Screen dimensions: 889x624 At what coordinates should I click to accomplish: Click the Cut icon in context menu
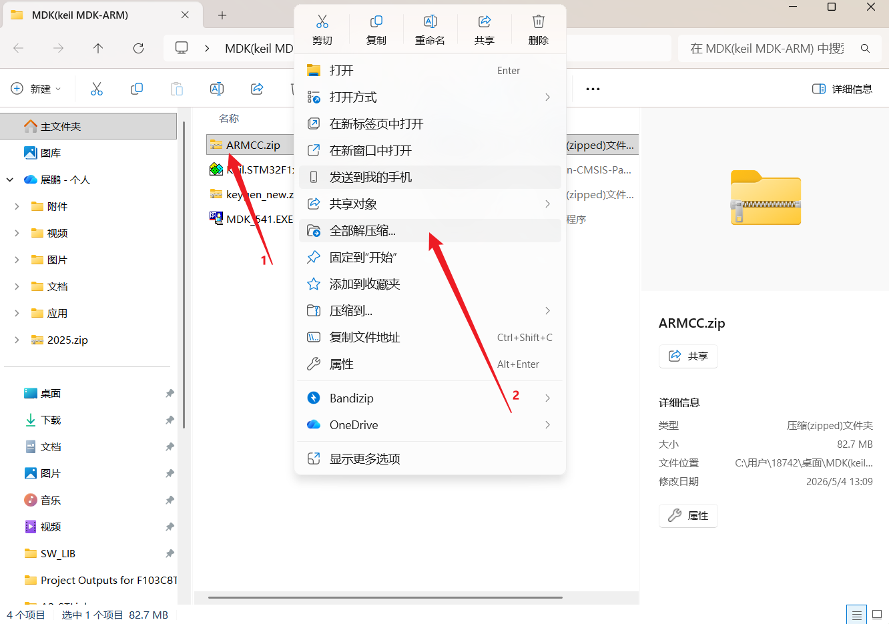pos(322,22)
